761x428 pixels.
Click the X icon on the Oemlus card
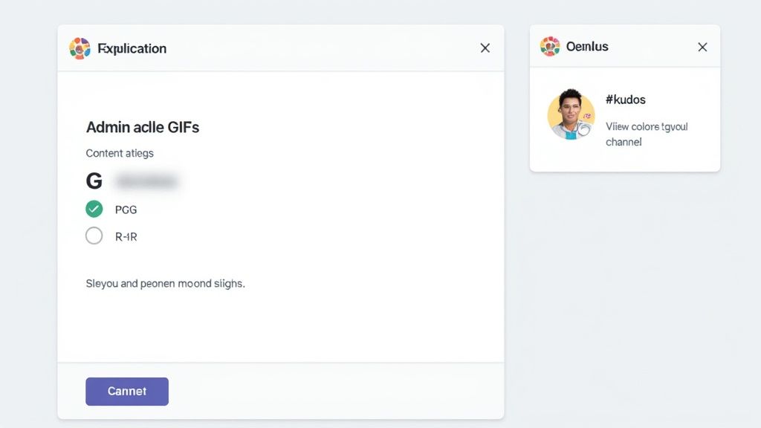(702, 46)
